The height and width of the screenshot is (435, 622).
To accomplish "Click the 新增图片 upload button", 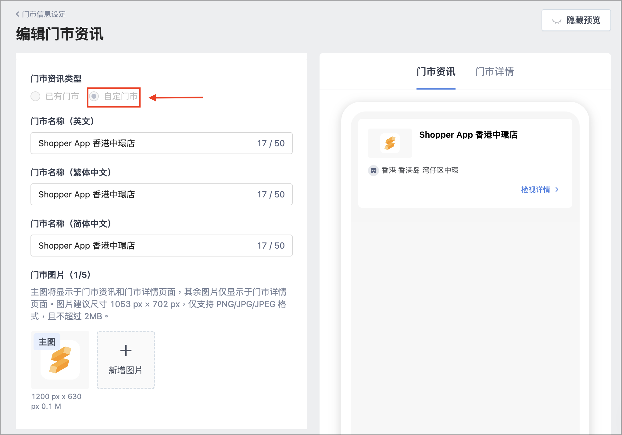I will 126,360.
